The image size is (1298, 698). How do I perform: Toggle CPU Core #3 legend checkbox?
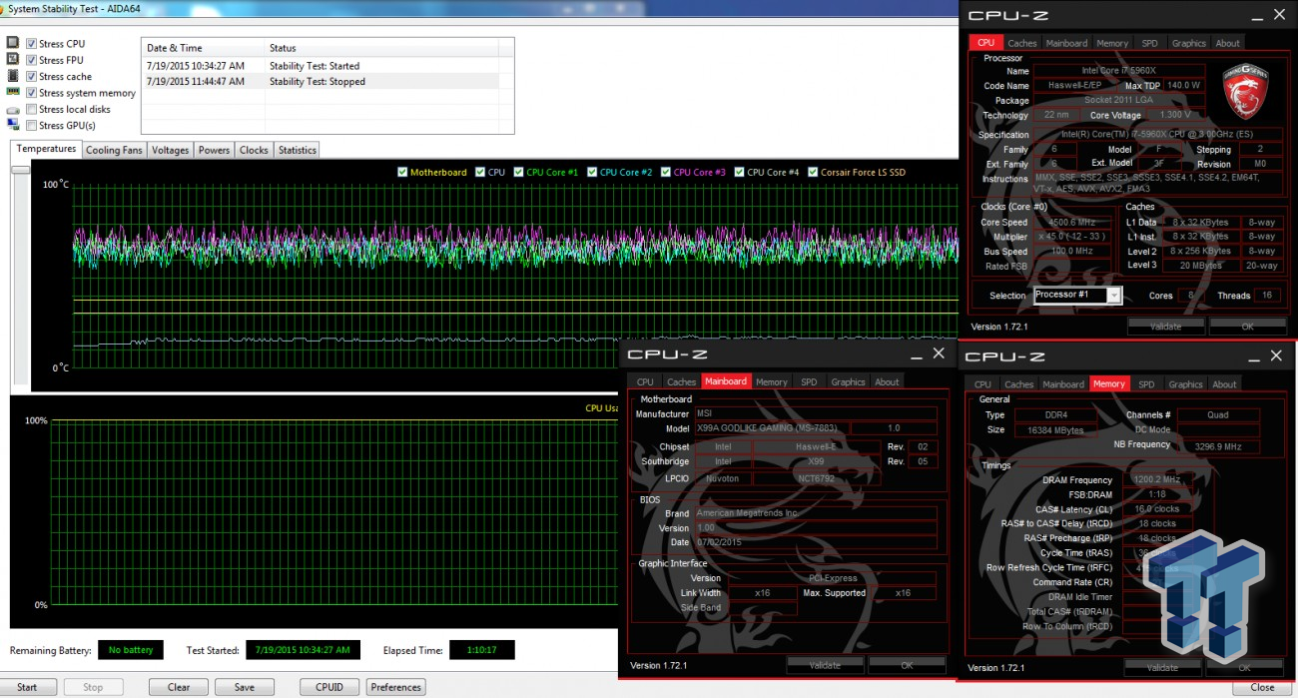point(666,172)
